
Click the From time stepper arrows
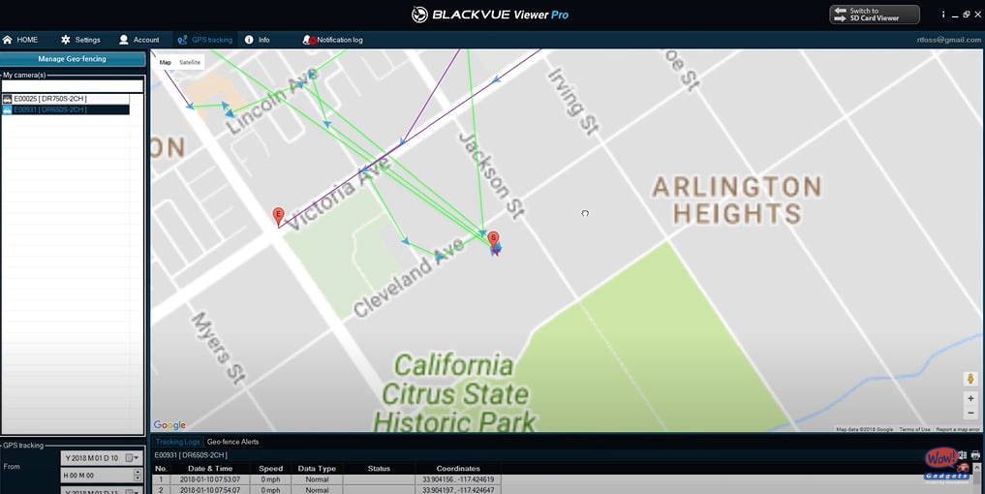(x=136, y=476)
